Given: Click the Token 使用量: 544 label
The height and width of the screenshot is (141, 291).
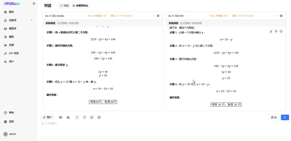Looking at the screenshot, I should coord(97,16).
